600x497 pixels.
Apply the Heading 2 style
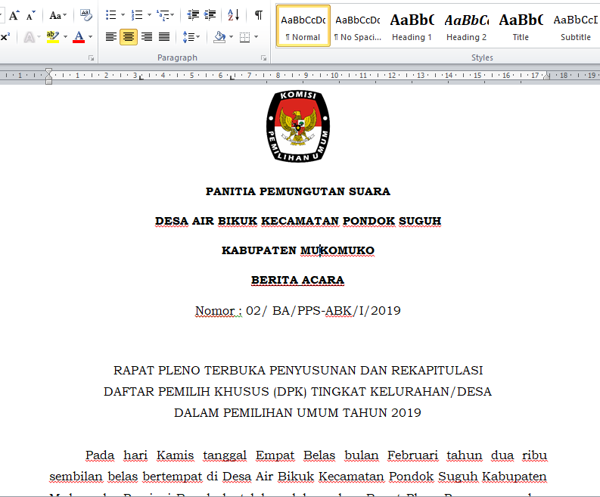466,26
